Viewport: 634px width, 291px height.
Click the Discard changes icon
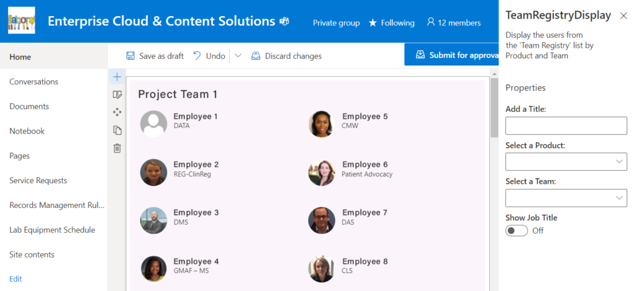point(256,56)
